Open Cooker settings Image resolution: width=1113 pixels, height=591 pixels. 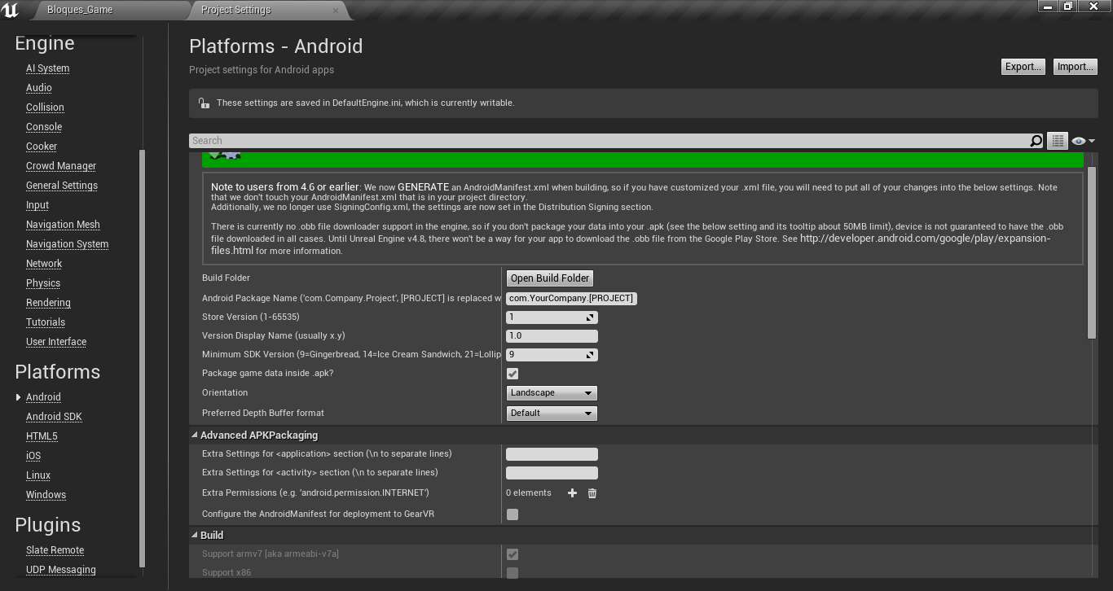(x=42, y=147)
